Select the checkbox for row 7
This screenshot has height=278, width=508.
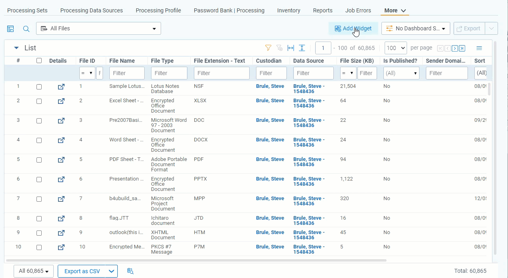tap(39, 199)
